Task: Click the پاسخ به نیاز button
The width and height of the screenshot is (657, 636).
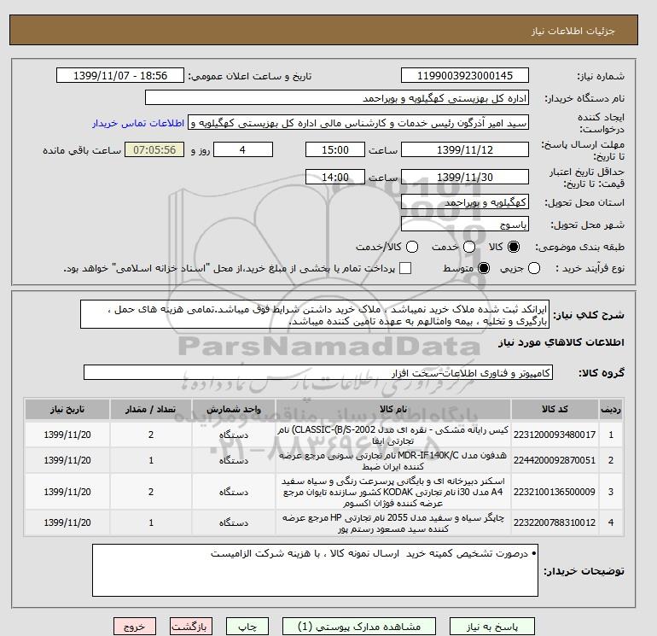Action: [492, 627]
